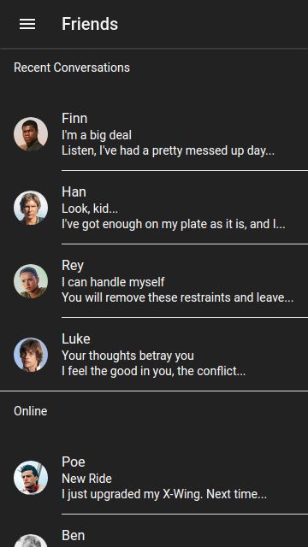
Task: Open Luke's 'Your thoughts betray you' conversation
Action: pyautogui.click(x=154, y=355)
